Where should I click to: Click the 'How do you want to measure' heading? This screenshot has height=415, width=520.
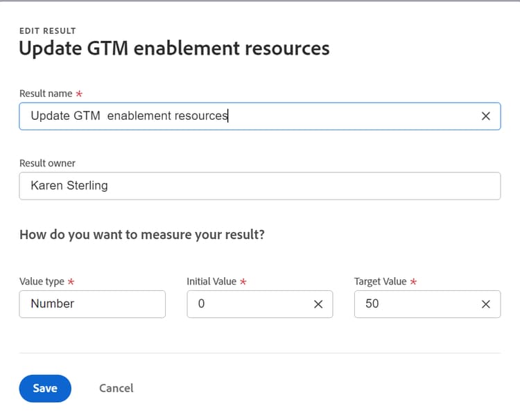pyautogui.click(x=141, y=235)
